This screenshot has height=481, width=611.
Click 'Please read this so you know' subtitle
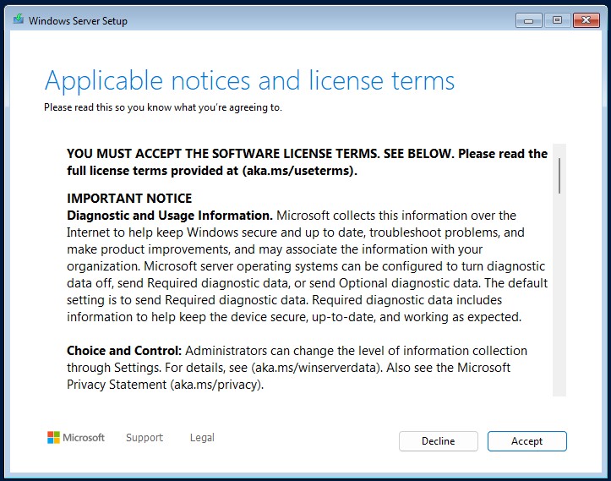click(162, 107)
